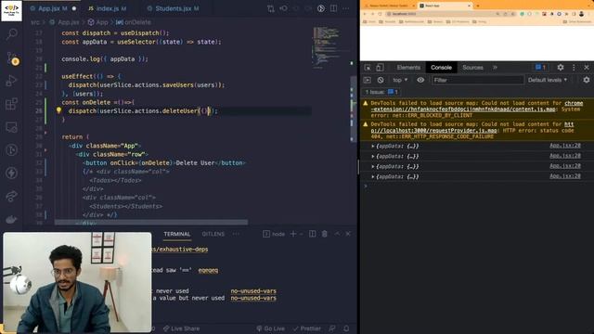Expand first appData object log entry

pyautogui.click(x=373, y=146)
